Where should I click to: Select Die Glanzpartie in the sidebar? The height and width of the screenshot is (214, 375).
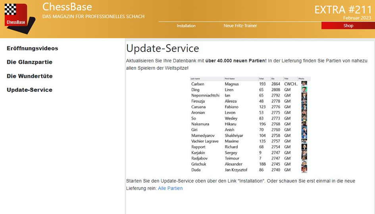tap(29, 62)
